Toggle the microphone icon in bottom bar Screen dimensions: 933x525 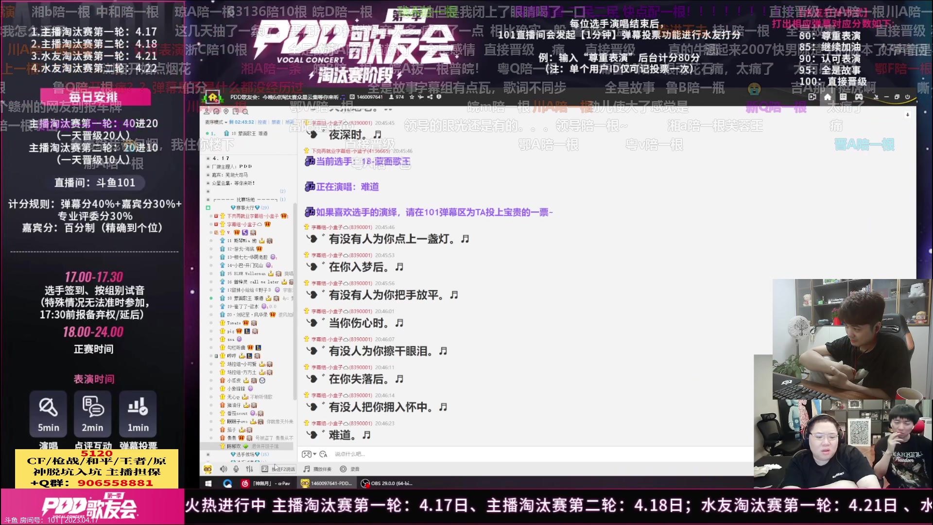[236, 469]
